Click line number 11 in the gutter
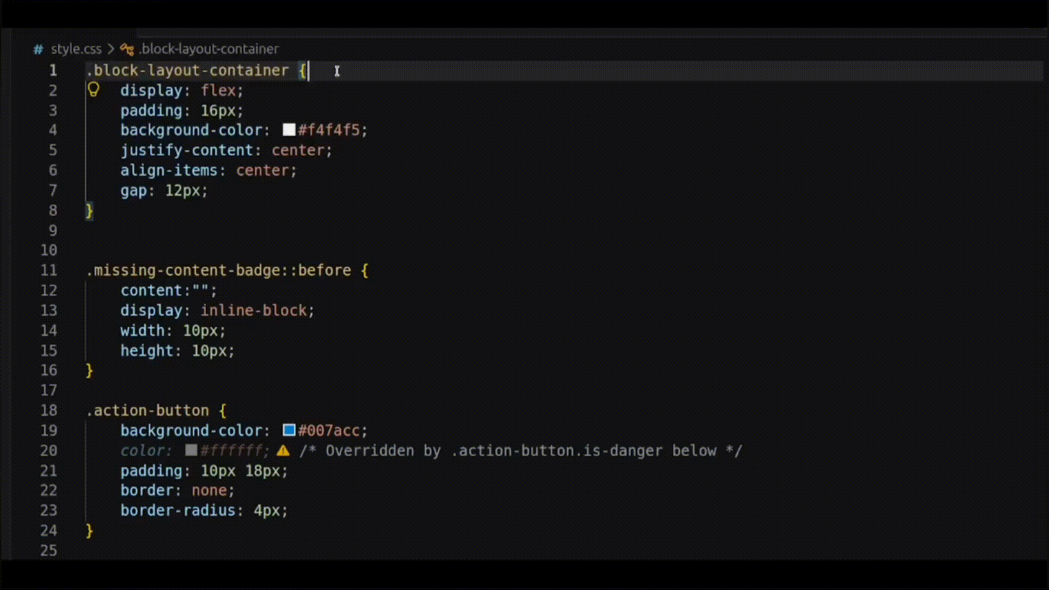Image resolution: width=1049 pixels, height=590 pixels. click(x=49, y=270)
